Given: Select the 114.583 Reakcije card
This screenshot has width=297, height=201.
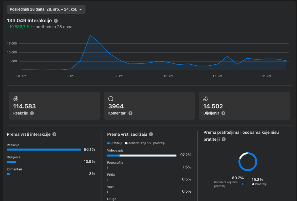Looking at the screenshot, I should pos(54,106).
